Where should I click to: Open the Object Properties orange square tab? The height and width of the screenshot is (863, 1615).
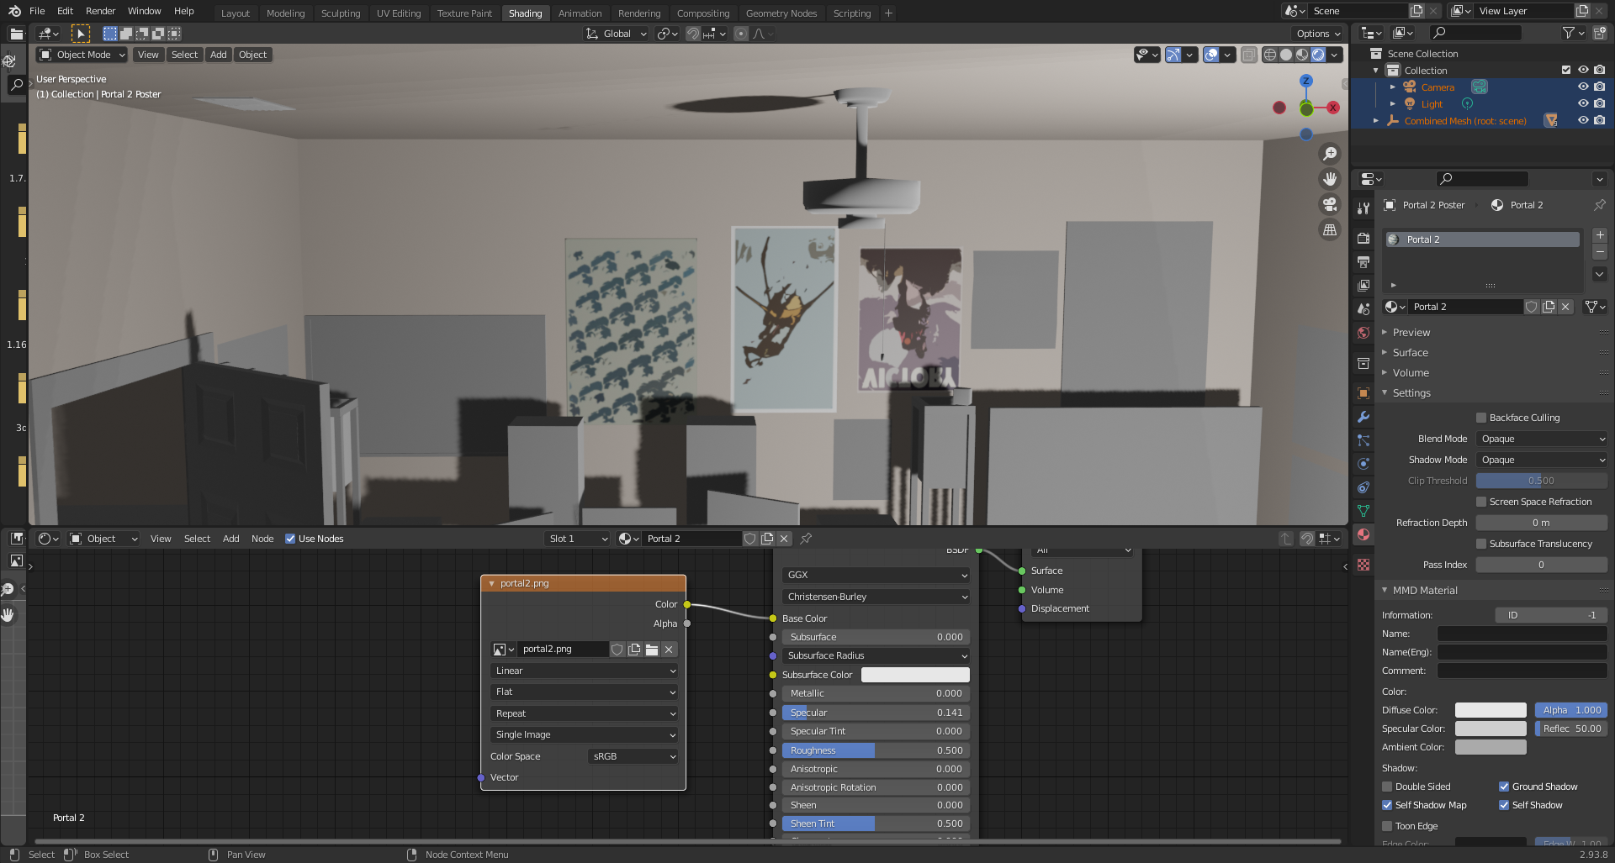tap(1363, 392)
